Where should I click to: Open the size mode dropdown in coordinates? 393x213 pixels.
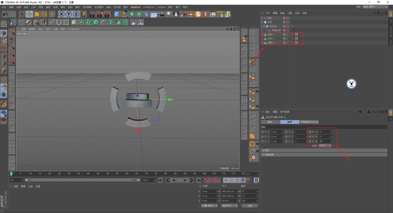[229, 206]
